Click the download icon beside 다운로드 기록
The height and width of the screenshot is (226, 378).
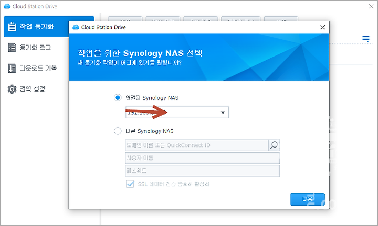(x=12, y=68)
